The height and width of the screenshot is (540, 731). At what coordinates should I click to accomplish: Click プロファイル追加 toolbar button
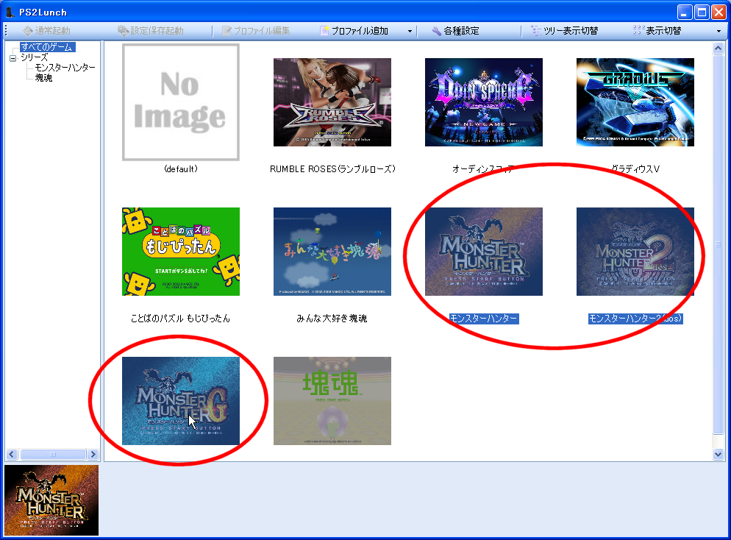354,31
